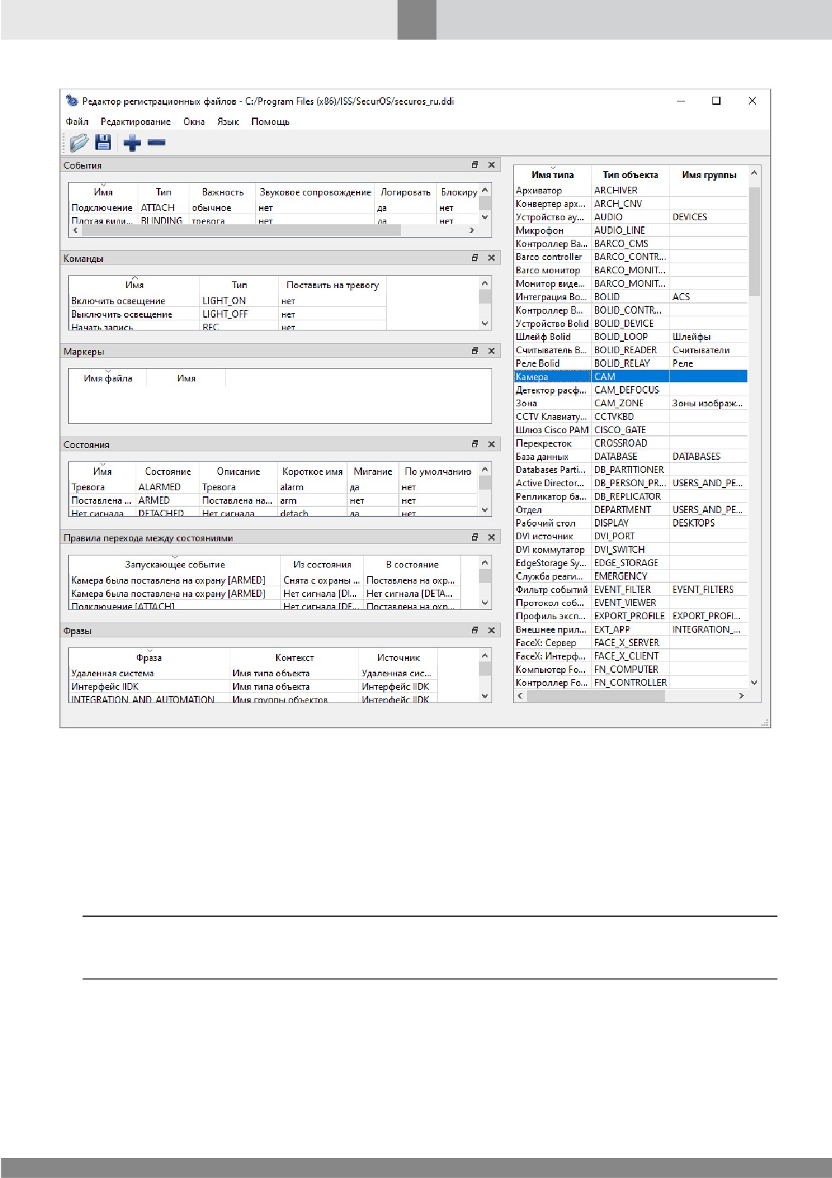
Task: Undock the Фразы panel
Action: (475, 630)
